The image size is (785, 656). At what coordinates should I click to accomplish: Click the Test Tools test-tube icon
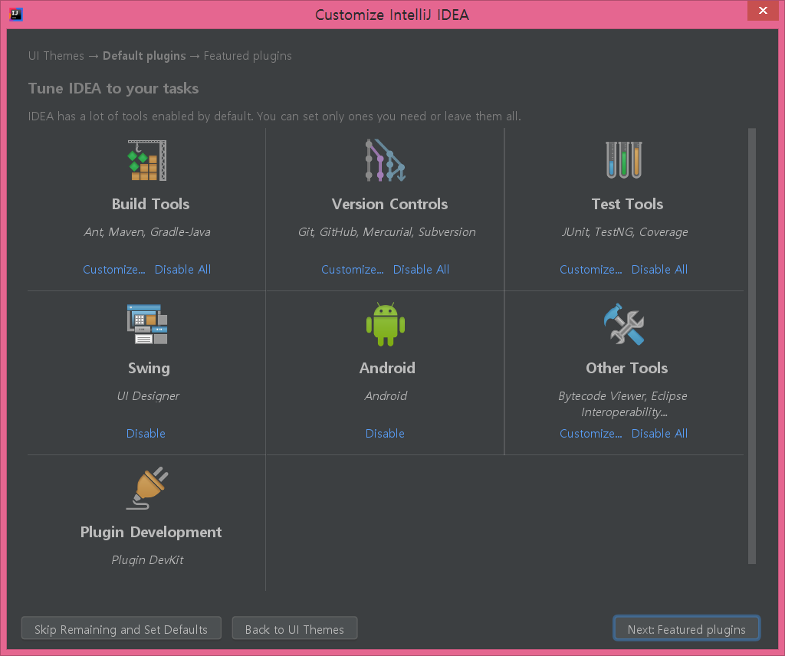coord(624,160)
